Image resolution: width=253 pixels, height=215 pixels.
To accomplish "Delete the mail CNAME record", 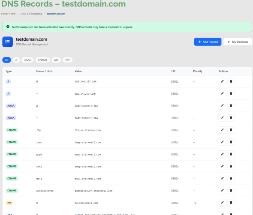I will pos(231,179).
